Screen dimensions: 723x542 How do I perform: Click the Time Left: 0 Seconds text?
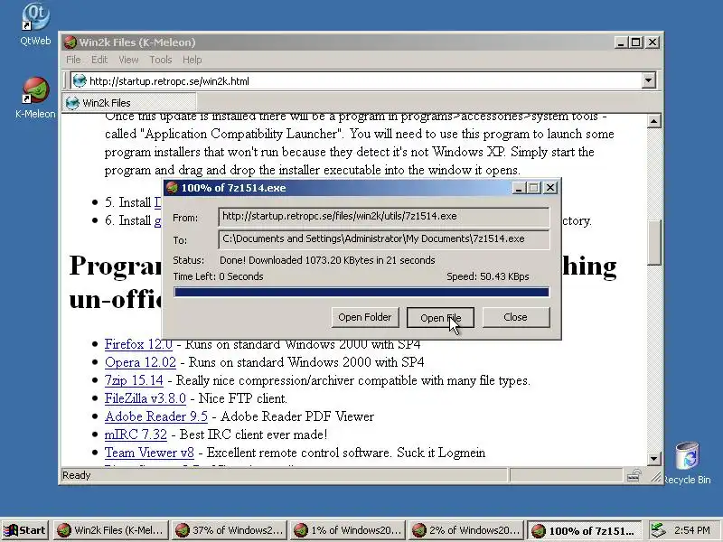pos(218,276)
